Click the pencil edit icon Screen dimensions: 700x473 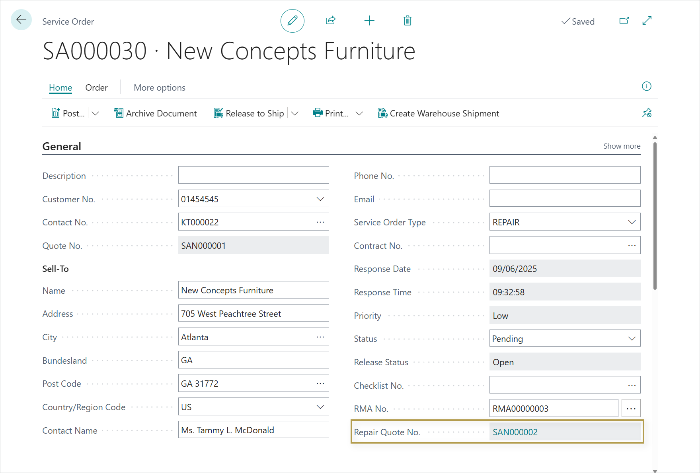click(292, 21)
